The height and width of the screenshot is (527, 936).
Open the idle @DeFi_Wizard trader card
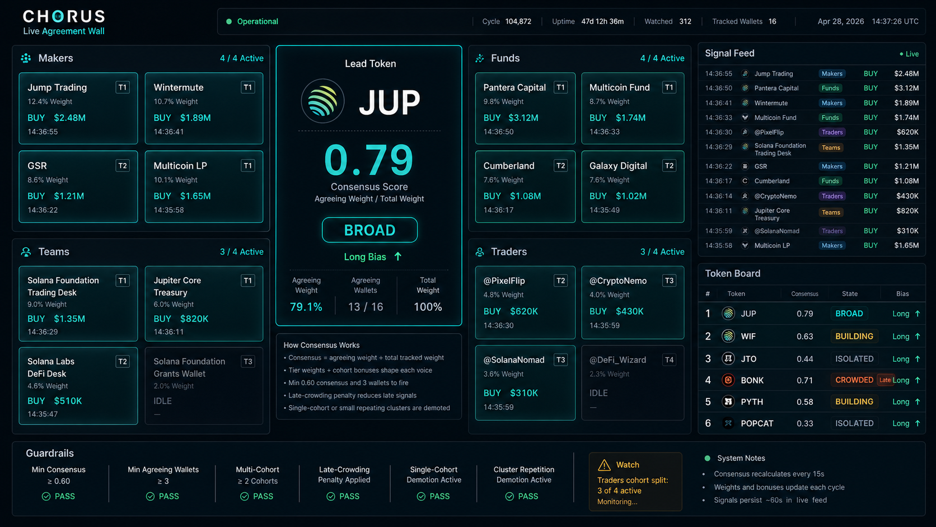[x=633, y=383]
